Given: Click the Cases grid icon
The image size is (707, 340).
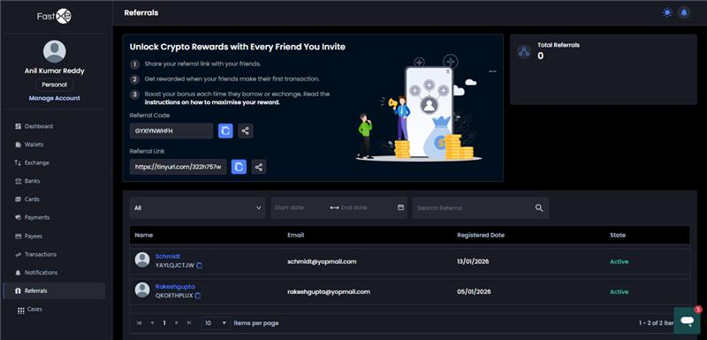Looking at the screenshot, I should (x=20, y=311).
